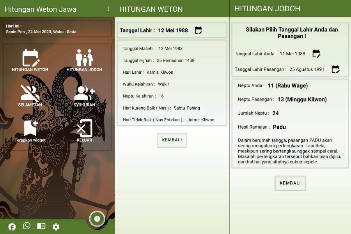Click the '13 (Minggu Kliwon)' Neptu Pasangan row
This screenshot has height=234, width=351.
pyautogui.click(x=282, y=99)
